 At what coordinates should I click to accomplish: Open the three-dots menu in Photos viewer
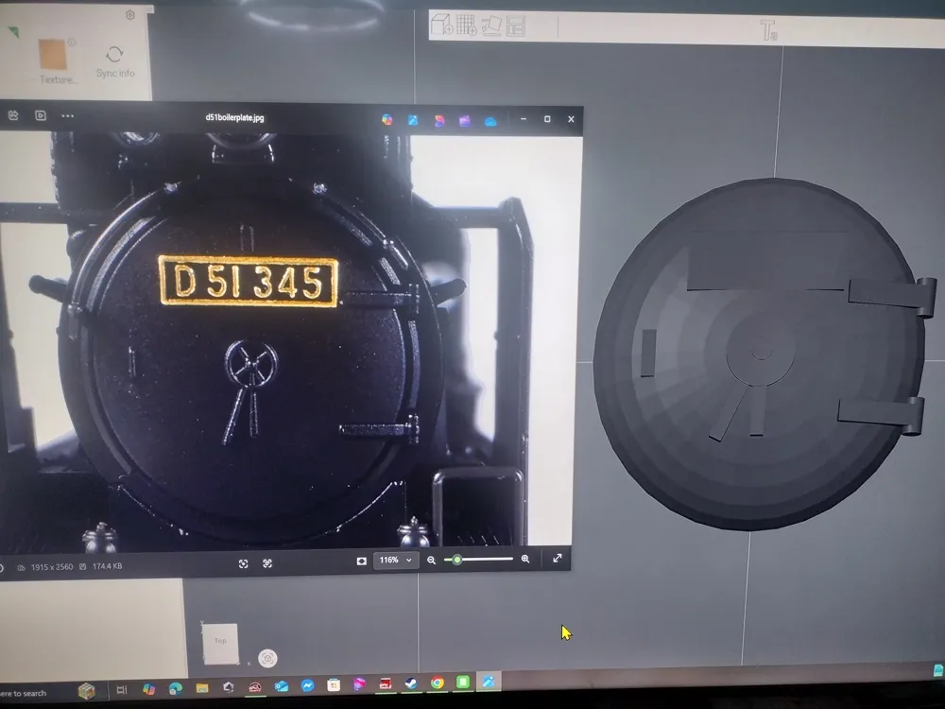click(x=67, y=116)
